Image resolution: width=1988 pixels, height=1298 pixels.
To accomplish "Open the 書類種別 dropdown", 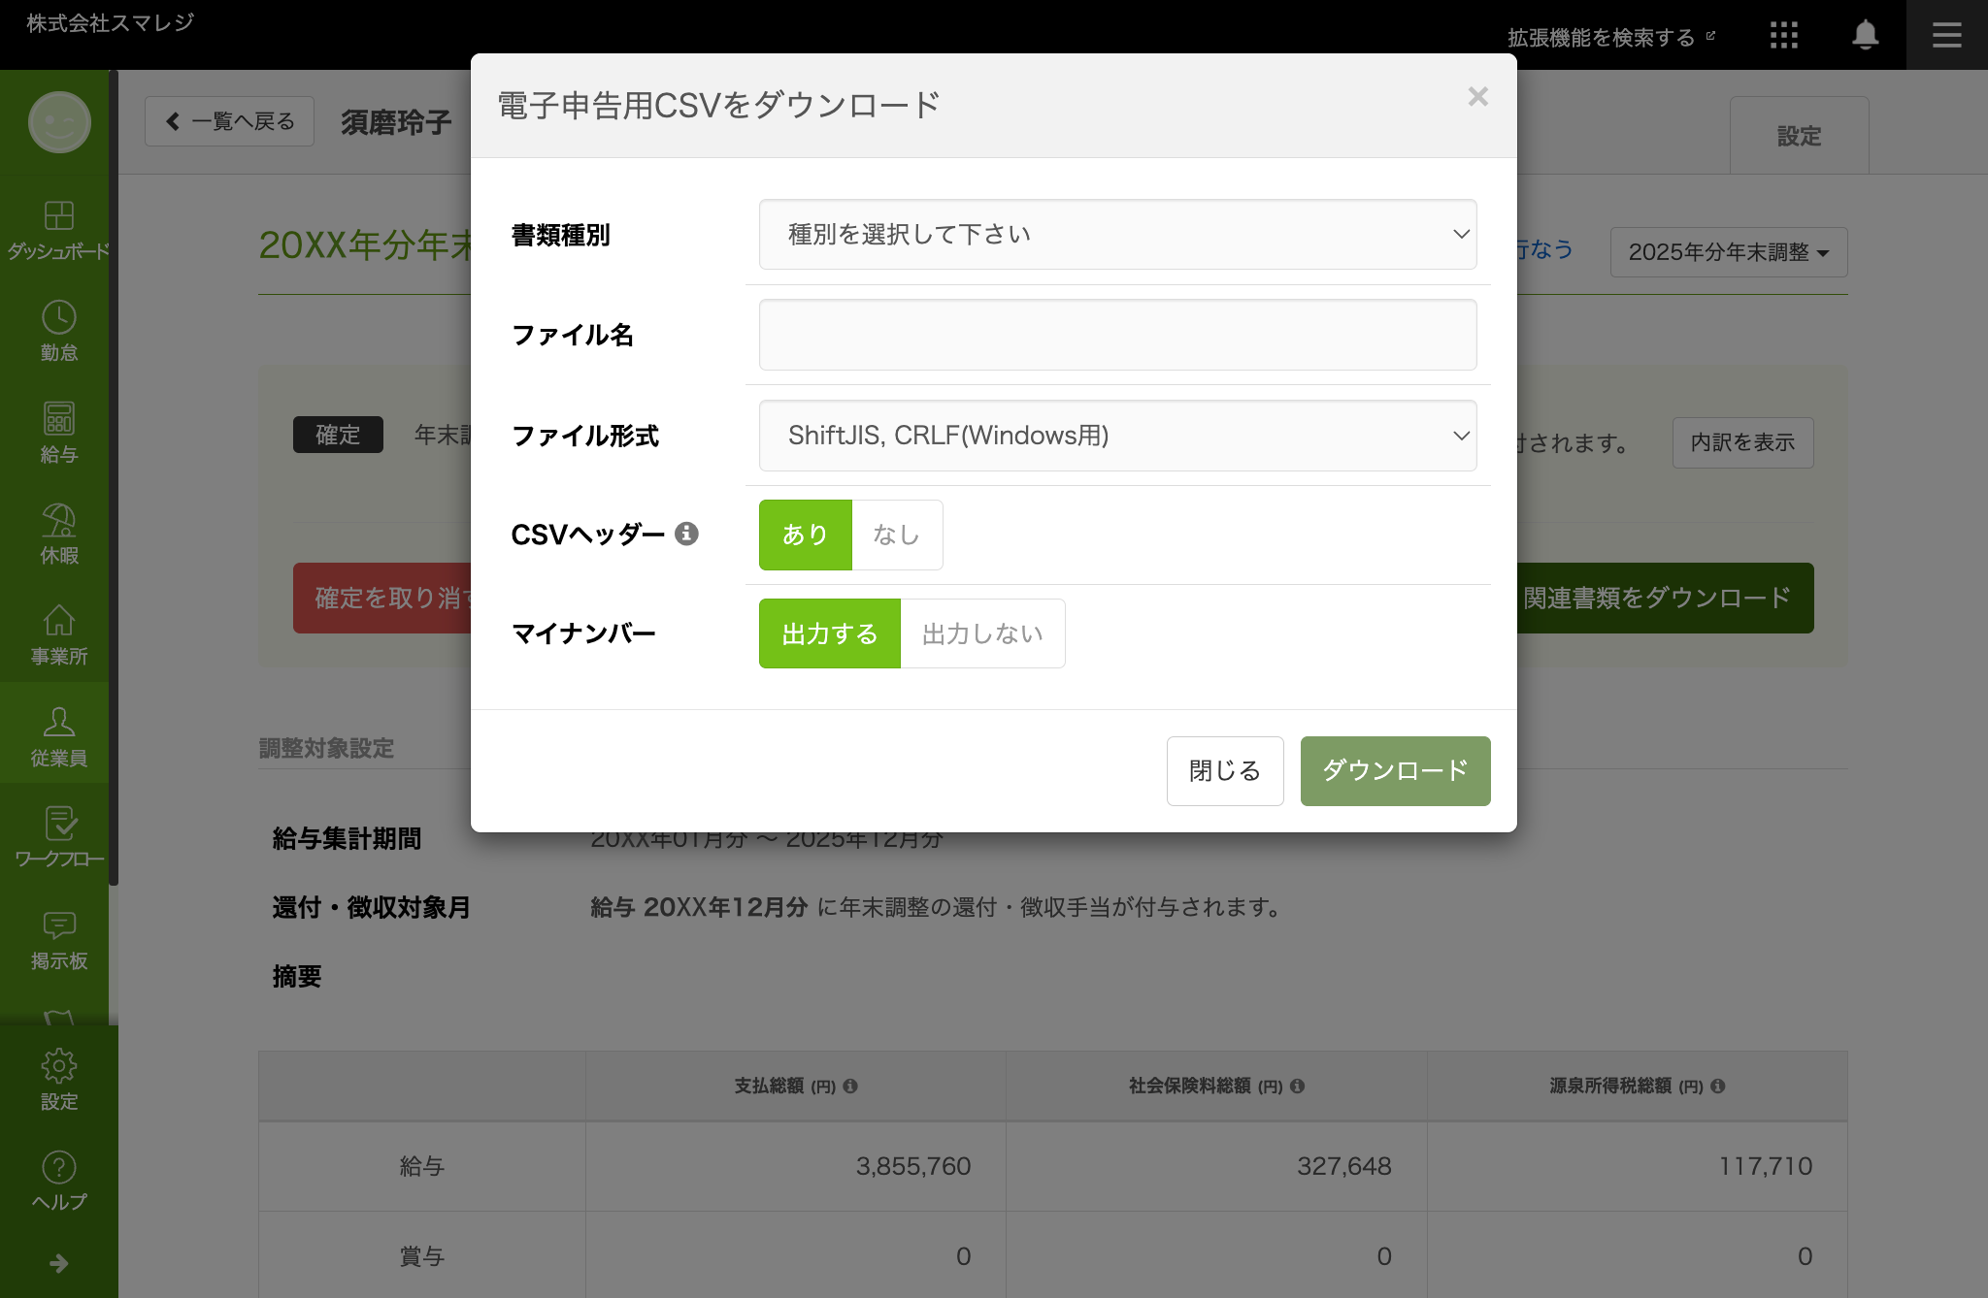I will click(1117, 235).
